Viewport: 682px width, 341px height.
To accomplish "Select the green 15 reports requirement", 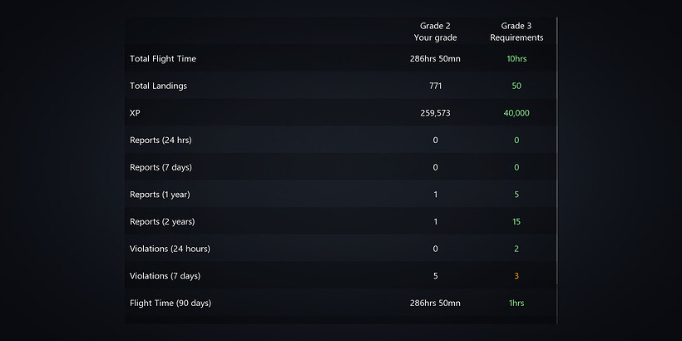I will [516, 222].
